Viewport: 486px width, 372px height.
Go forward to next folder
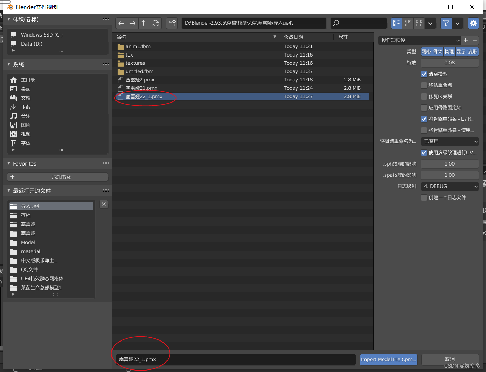(x=133, y=23)
